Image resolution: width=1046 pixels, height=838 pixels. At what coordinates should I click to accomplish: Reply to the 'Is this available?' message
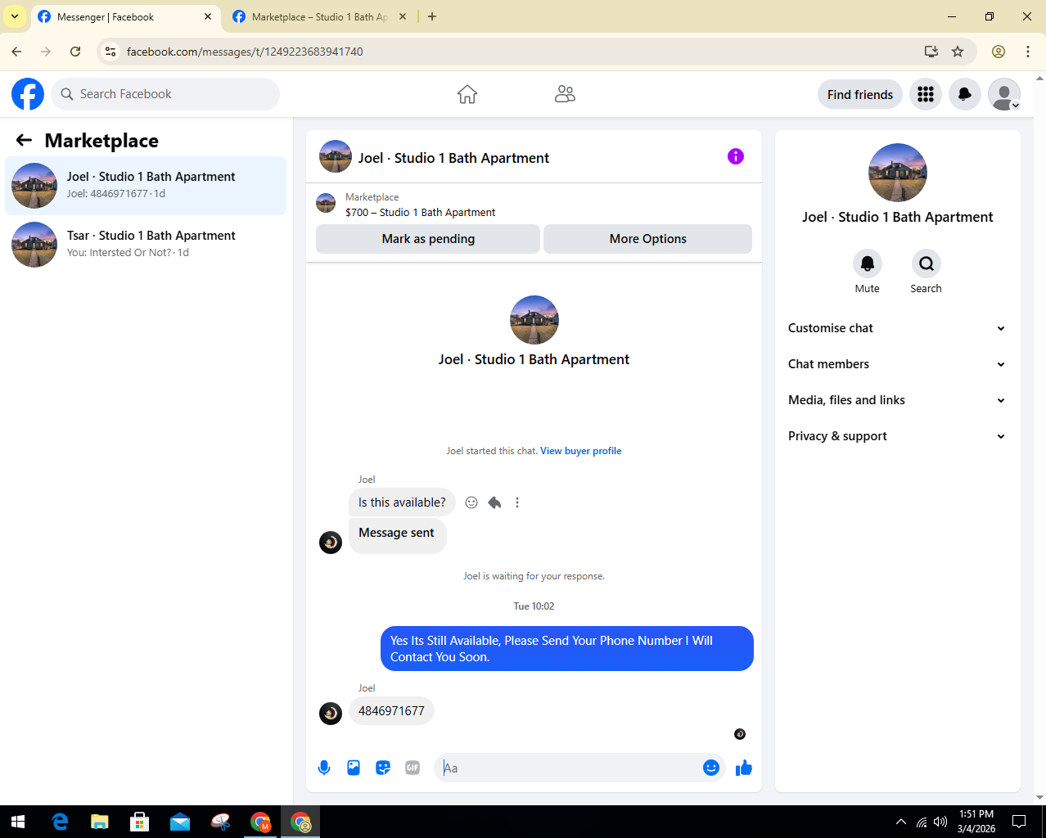tap(494, 502)
